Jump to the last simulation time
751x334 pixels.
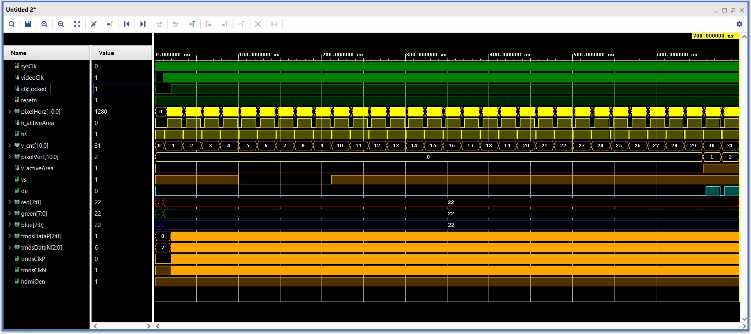tap(143, 24)
